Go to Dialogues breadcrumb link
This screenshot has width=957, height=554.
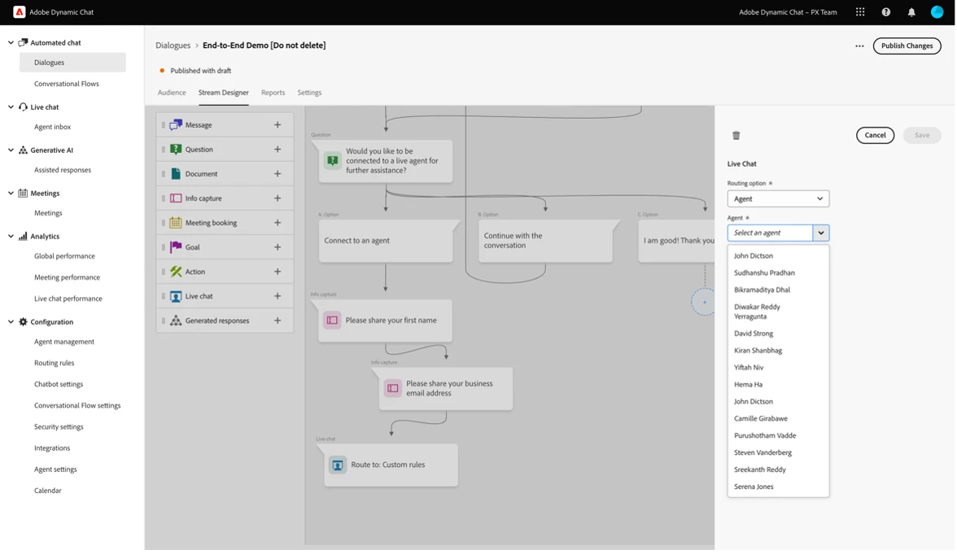173,46
